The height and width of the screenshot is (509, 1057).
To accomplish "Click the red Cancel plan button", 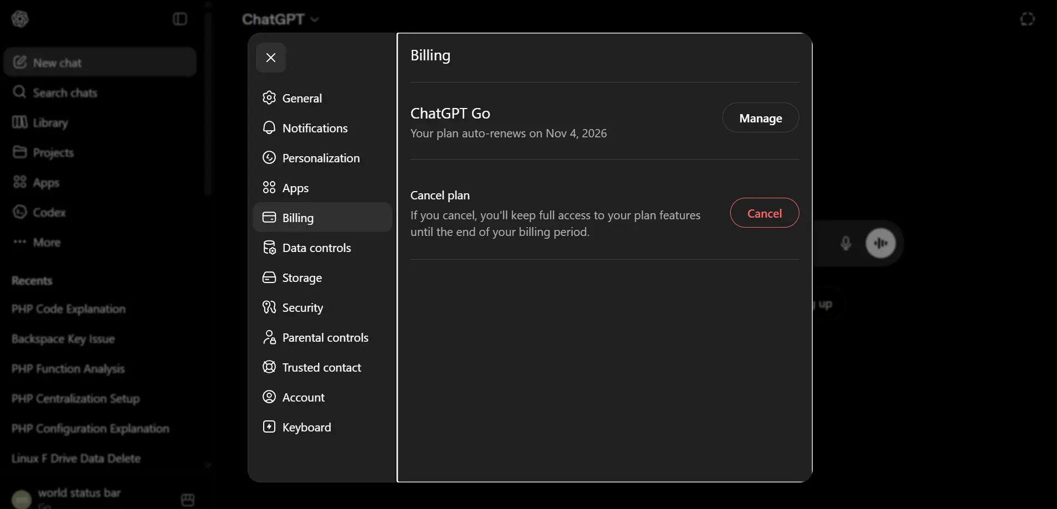I will 764,213.
